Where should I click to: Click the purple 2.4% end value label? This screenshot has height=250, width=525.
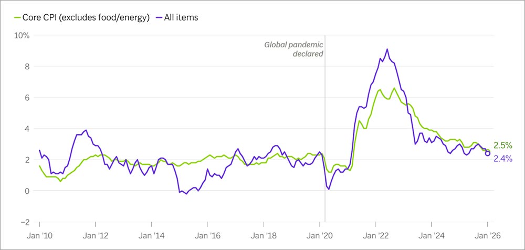502,158
